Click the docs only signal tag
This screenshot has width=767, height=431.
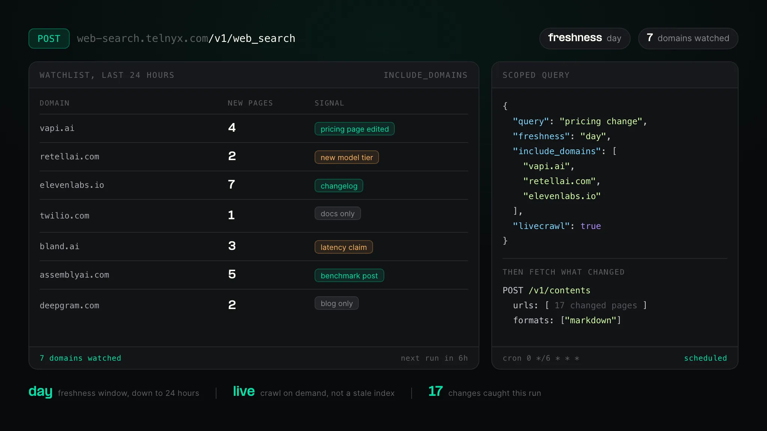[337, 213]
